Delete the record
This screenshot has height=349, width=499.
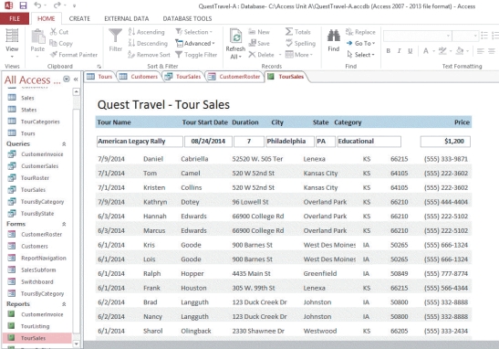[x=261, y=55]
